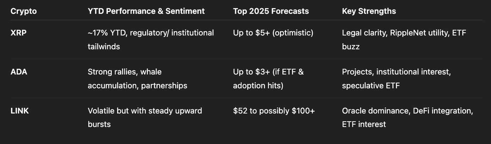Click the word buzz under Key Strengths
Image resolution: width=491 pixels, height=144 pixels.
(x=351, y=46)
